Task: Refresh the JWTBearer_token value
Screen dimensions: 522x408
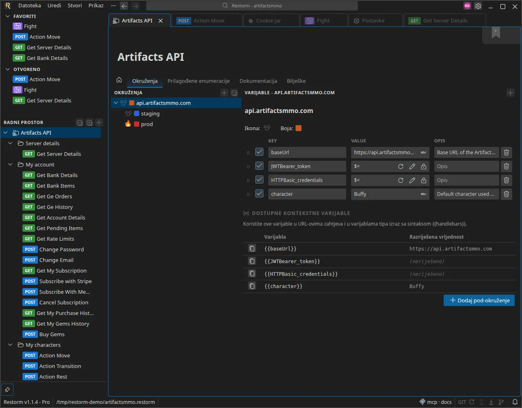Action: [401, 166]
